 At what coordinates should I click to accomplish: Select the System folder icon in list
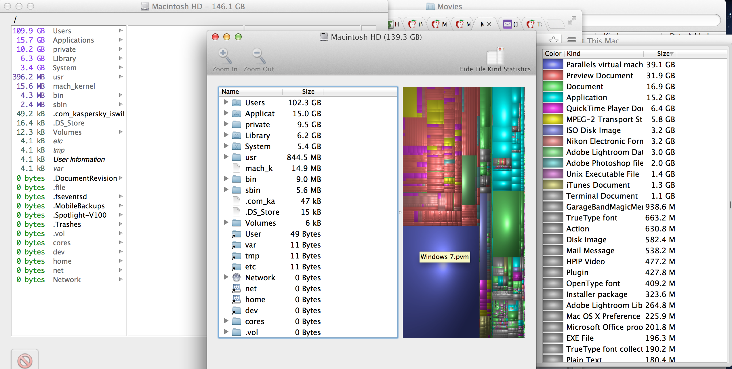click(x=237, y=146)
